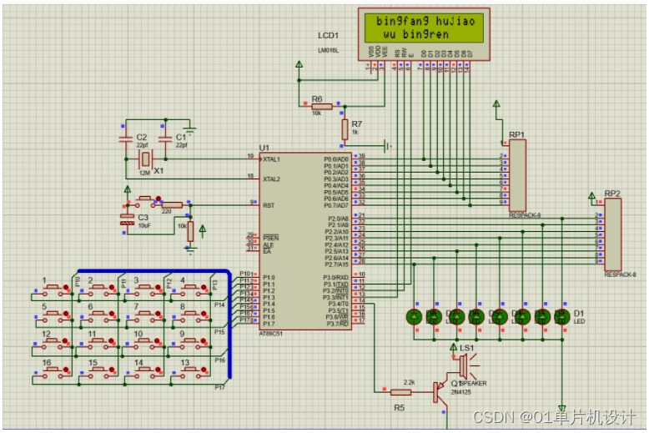
Task: Select keypad push button 16
Action: (53, 372)
